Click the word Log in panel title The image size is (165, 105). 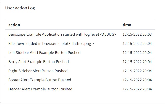click(x=32, y=8)
